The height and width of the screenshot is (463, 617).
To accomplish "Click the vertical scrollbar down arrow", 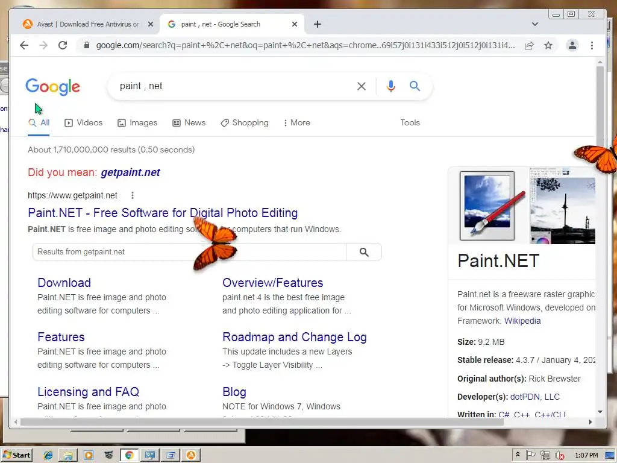I will (x=600, y=412).
